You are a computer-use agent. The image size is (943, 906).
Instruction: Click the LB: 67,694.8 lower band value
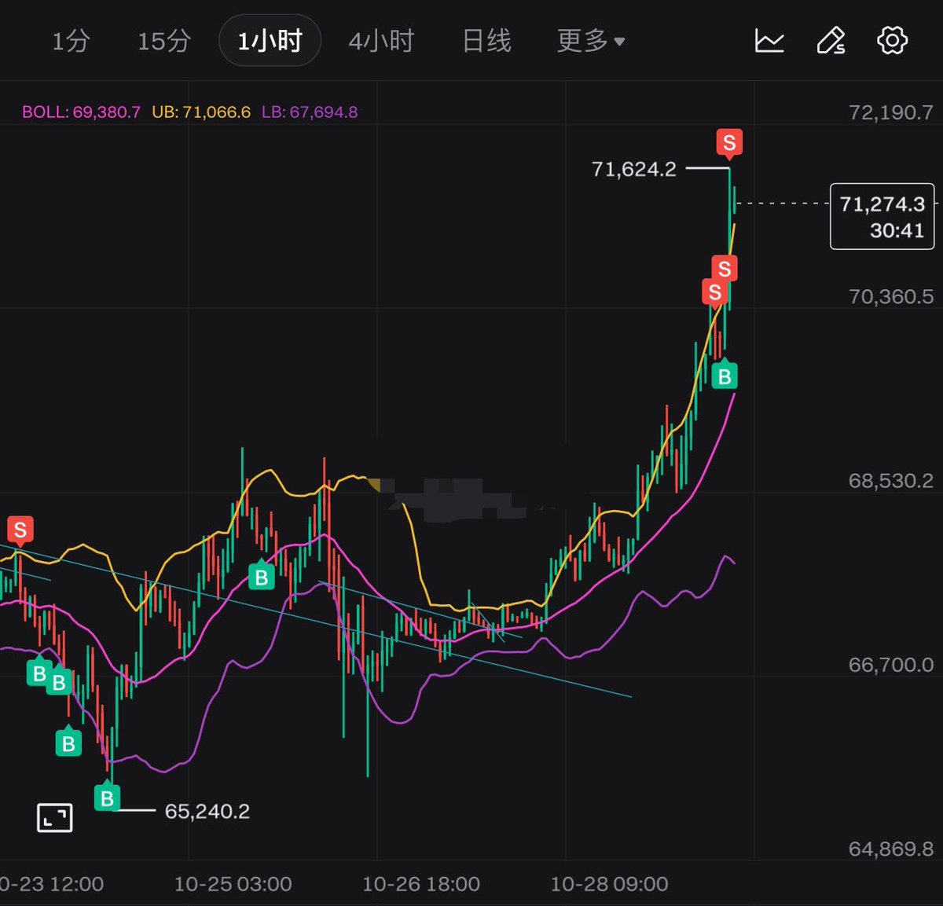310,112
